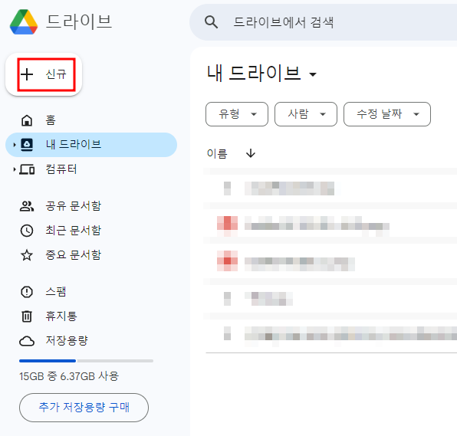Click the 최근 문서함 clock icon
457x436 pixels.
(x=27, y=231)
